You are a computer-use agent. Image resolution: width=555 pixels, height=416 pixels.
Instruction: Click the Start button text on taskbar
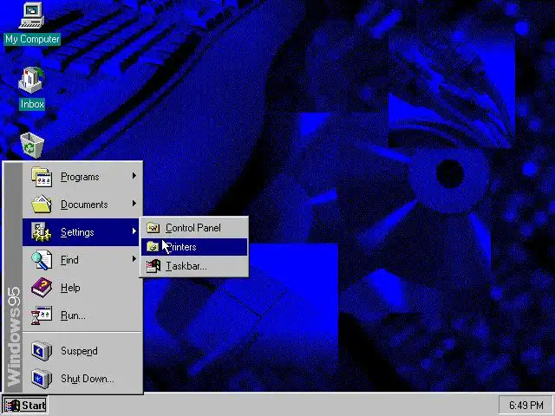point(34,406)
